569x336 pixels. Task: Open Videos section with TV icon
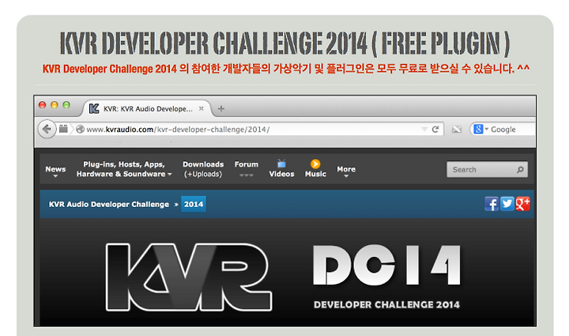tap(281, 168)
